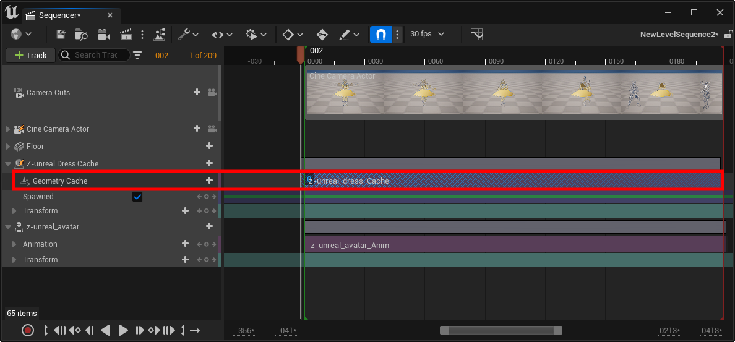
Task: Click the timeline horizontal scrollbar thumb
Action: point(501,330)
